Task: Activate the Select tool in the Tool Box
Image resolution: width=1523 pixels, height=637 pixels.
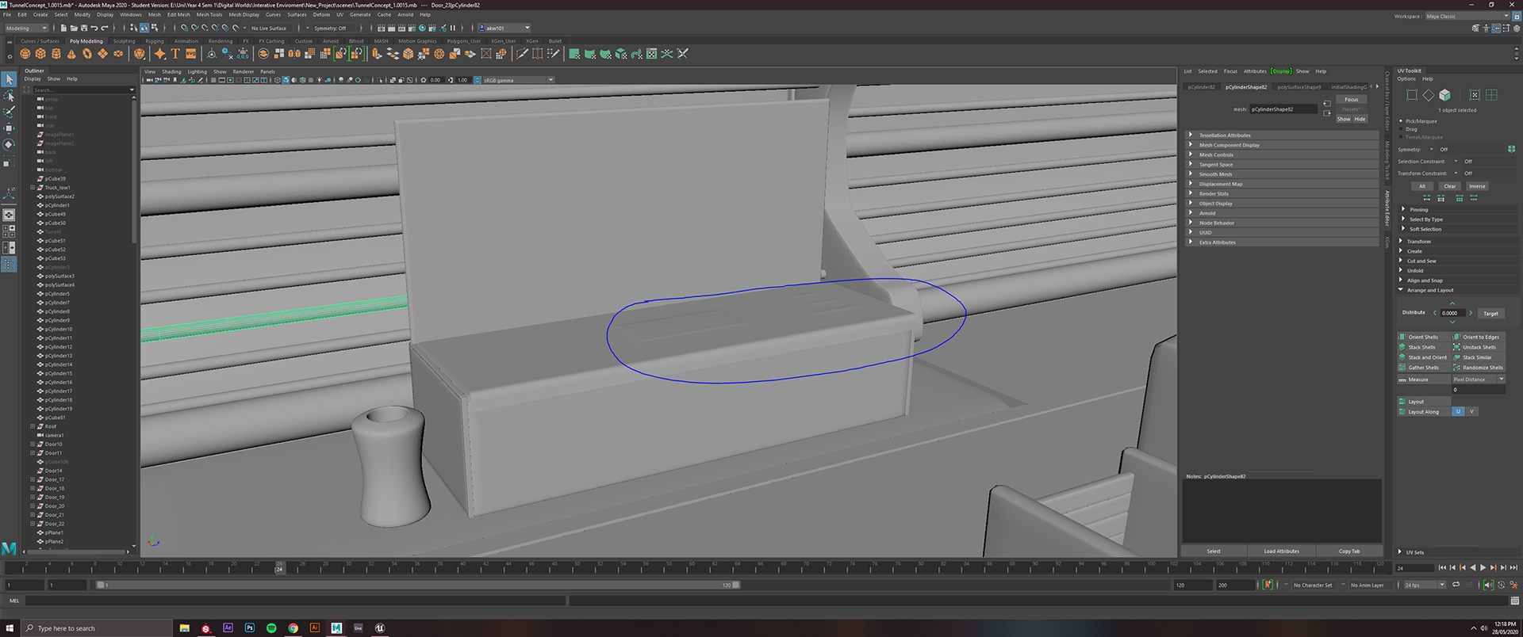Action: click(9, 79)
